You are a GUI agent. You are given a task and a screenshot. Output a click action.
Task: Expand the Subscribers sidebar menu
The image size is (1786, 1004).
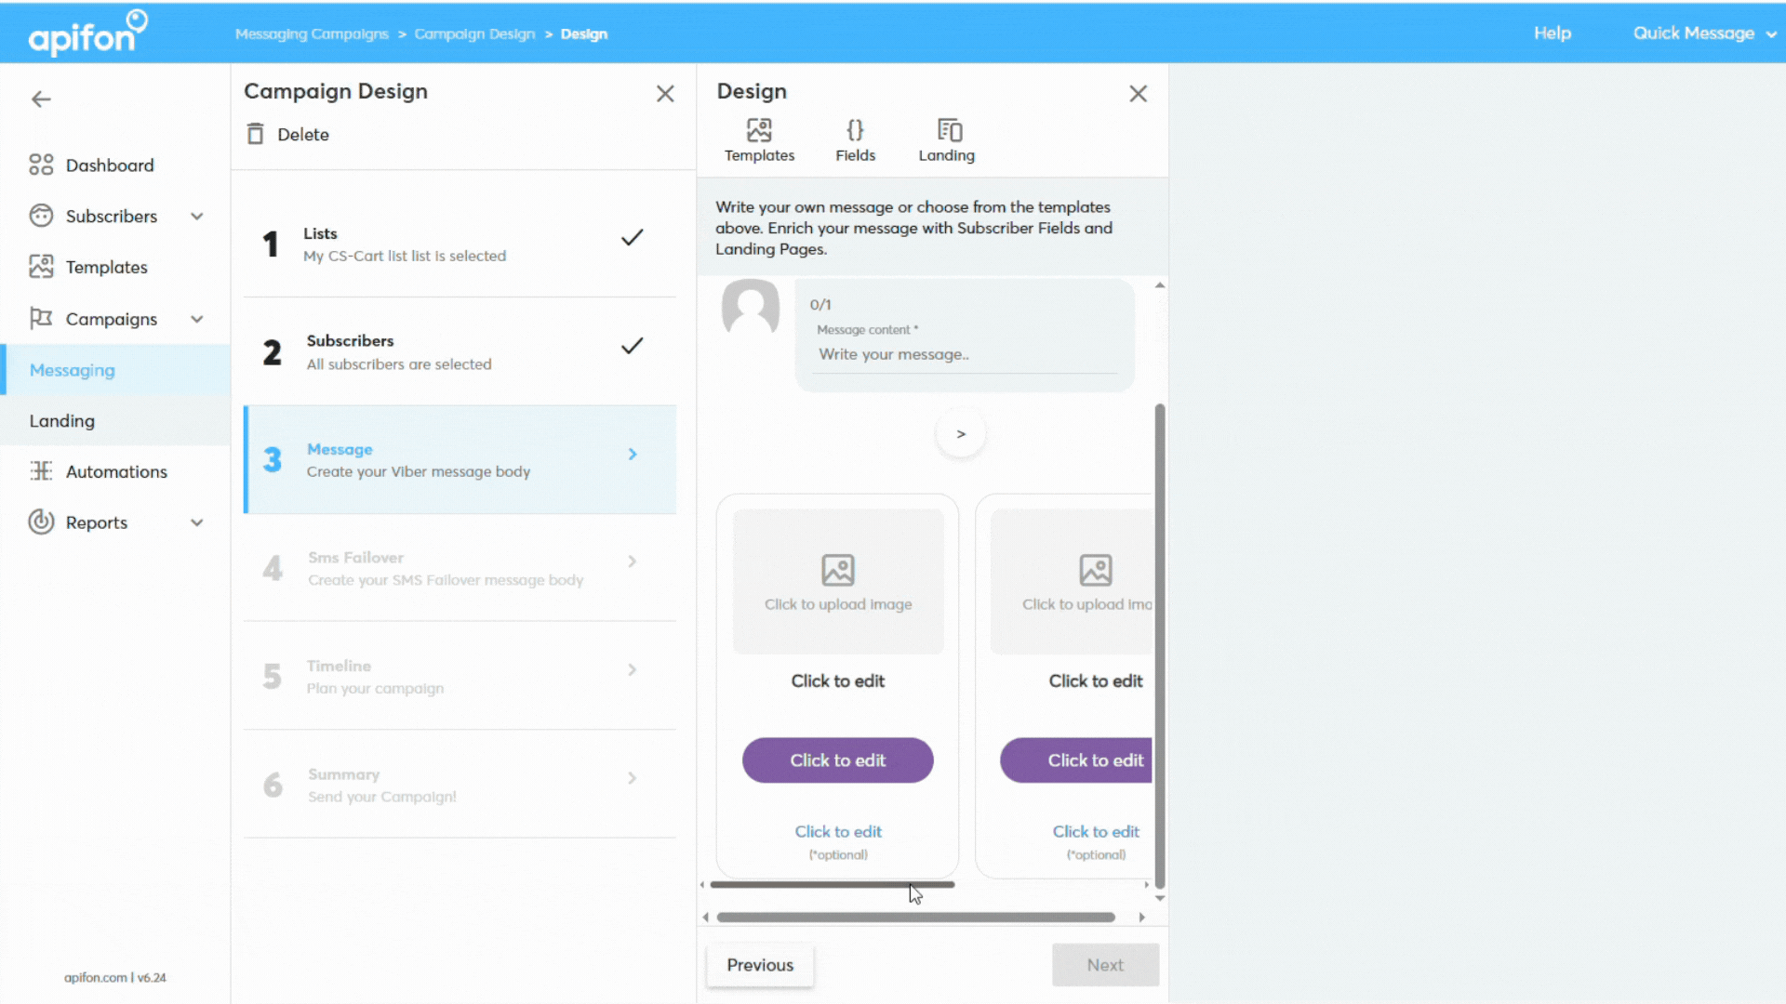(x=196, y=217)
